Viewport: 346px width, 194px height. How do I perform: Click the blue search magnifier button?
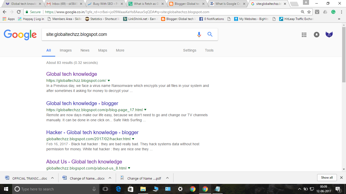210,34
